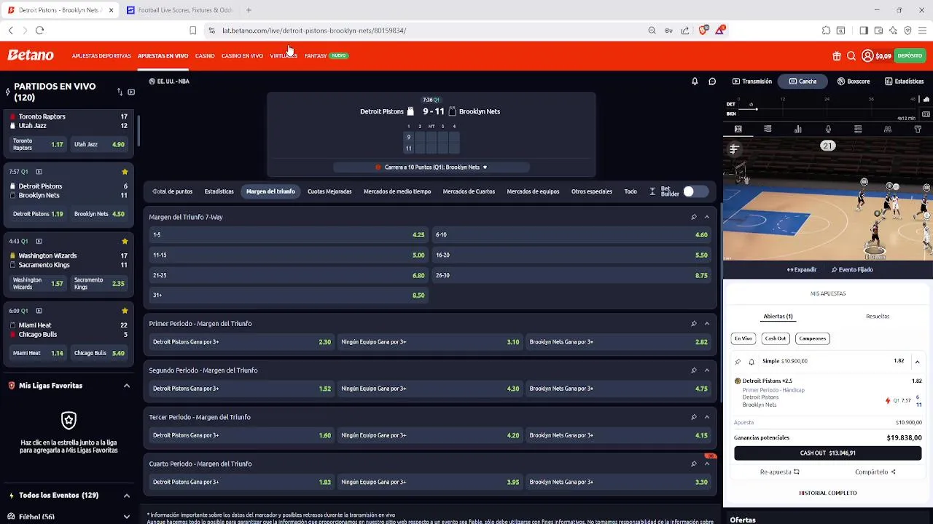Click the Brave shields icon in the address bar

(703, 30)
